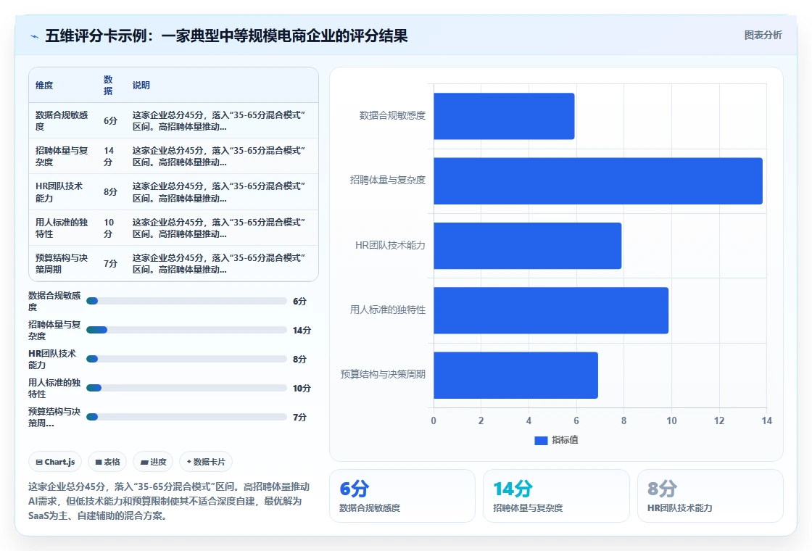812x551 pixels.
Task: Select the Chart.js tag pill
Action: tap(55, 462)
